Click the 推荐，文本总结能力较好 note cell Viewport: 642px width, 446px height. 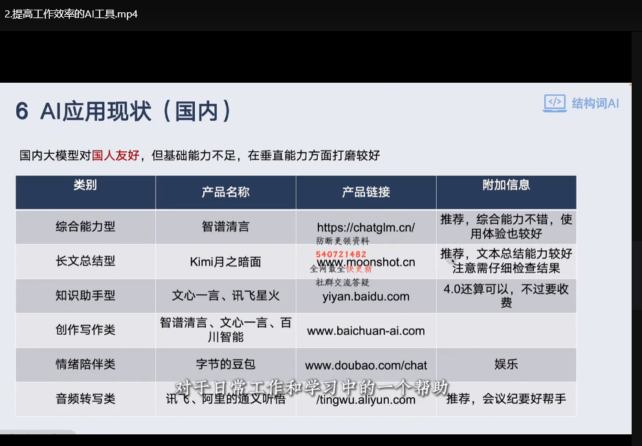507,261
